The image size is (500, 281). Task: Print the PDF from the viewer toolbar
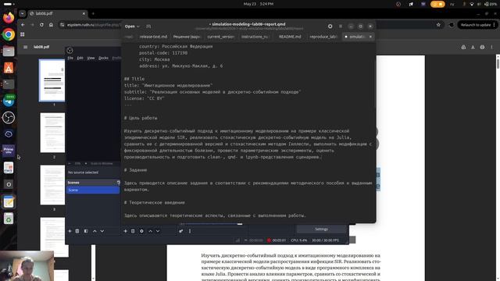click(x=482, y=47)
